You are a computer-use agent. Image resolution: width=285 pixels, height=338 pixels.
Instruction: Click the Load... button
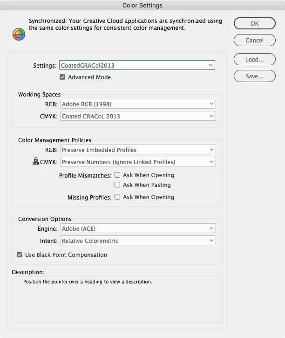tap(255, 59)
